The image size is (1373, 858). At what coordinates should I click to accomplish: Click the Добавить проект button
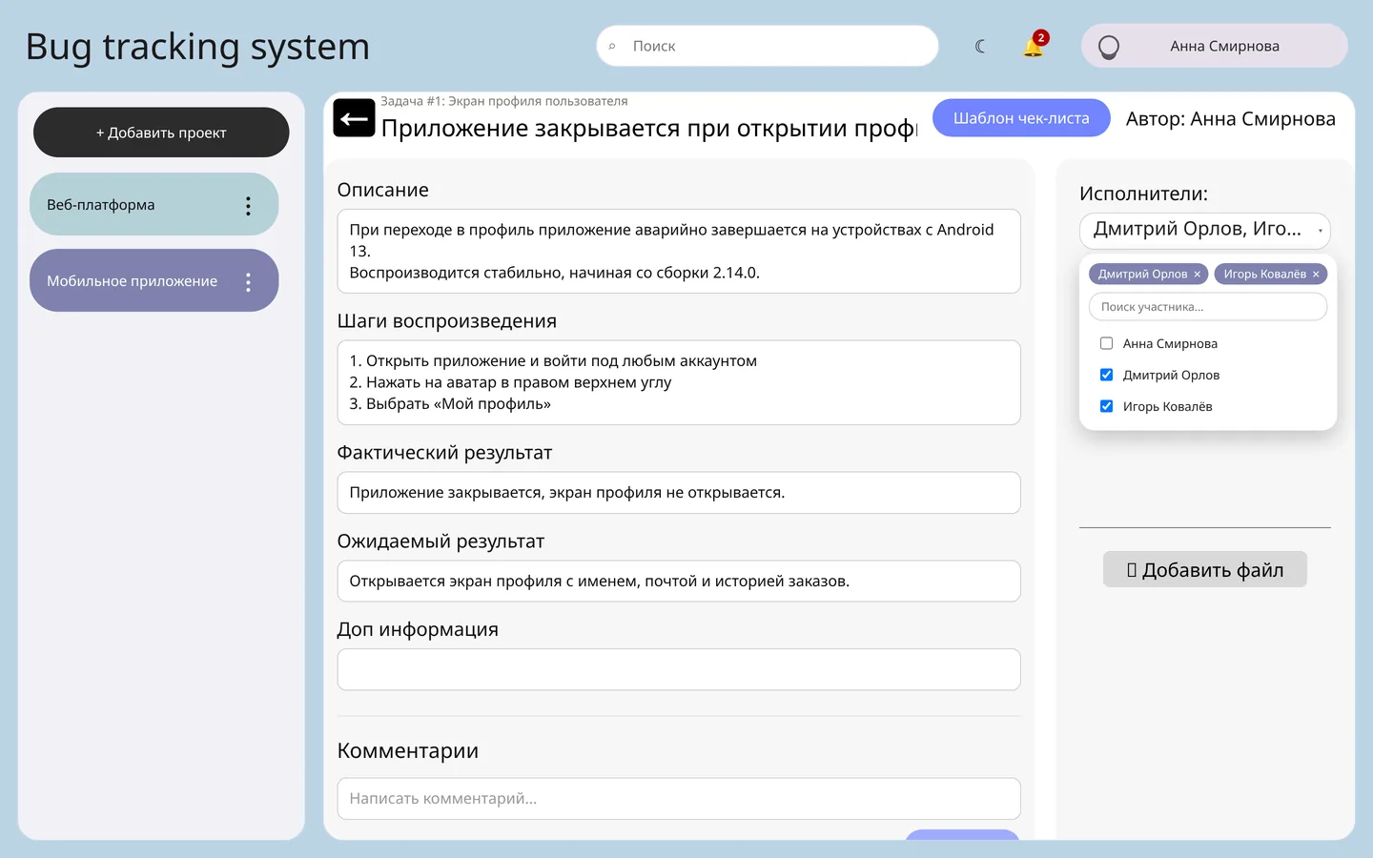[x=161, y=133]
